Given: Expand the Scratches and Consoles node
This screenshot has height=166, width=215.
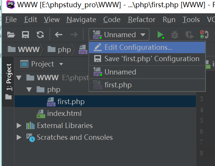Looking at the screenshot, I should [x=19, y=138].
